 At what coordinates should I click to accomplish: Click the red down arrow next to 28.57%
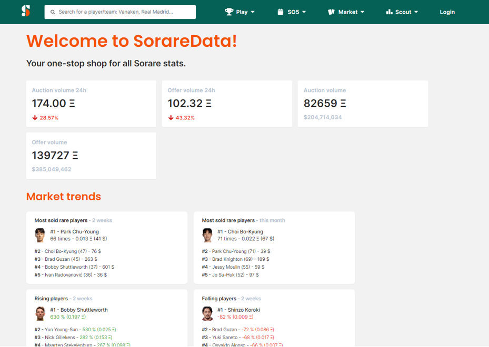click(35, 118)
